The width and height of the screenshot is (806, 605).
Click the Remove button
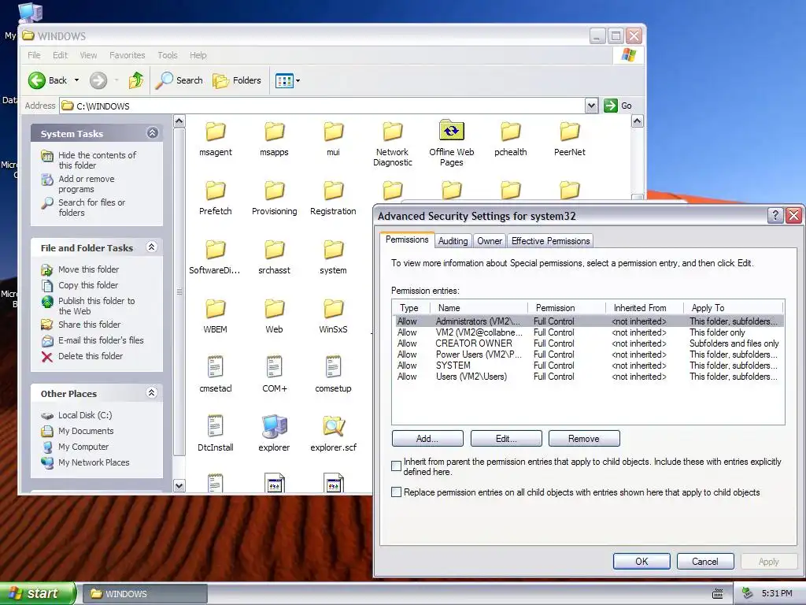pyautogui.click(x=584, y=439)
